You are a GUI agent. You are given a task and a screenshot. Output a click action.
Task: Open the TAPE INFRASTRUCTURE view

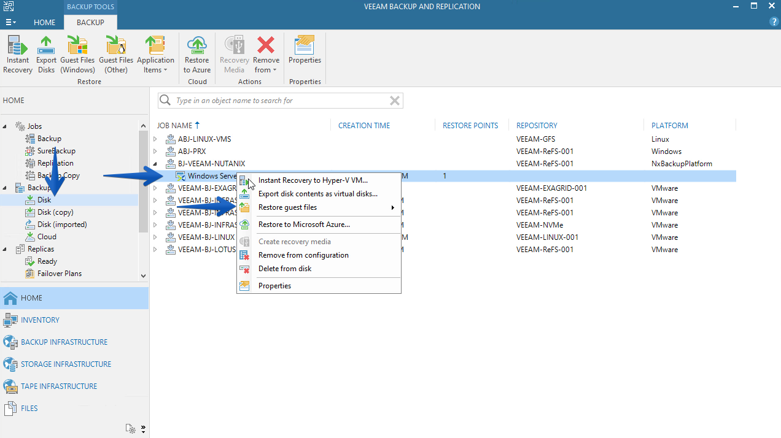click(x=74, y=386)
